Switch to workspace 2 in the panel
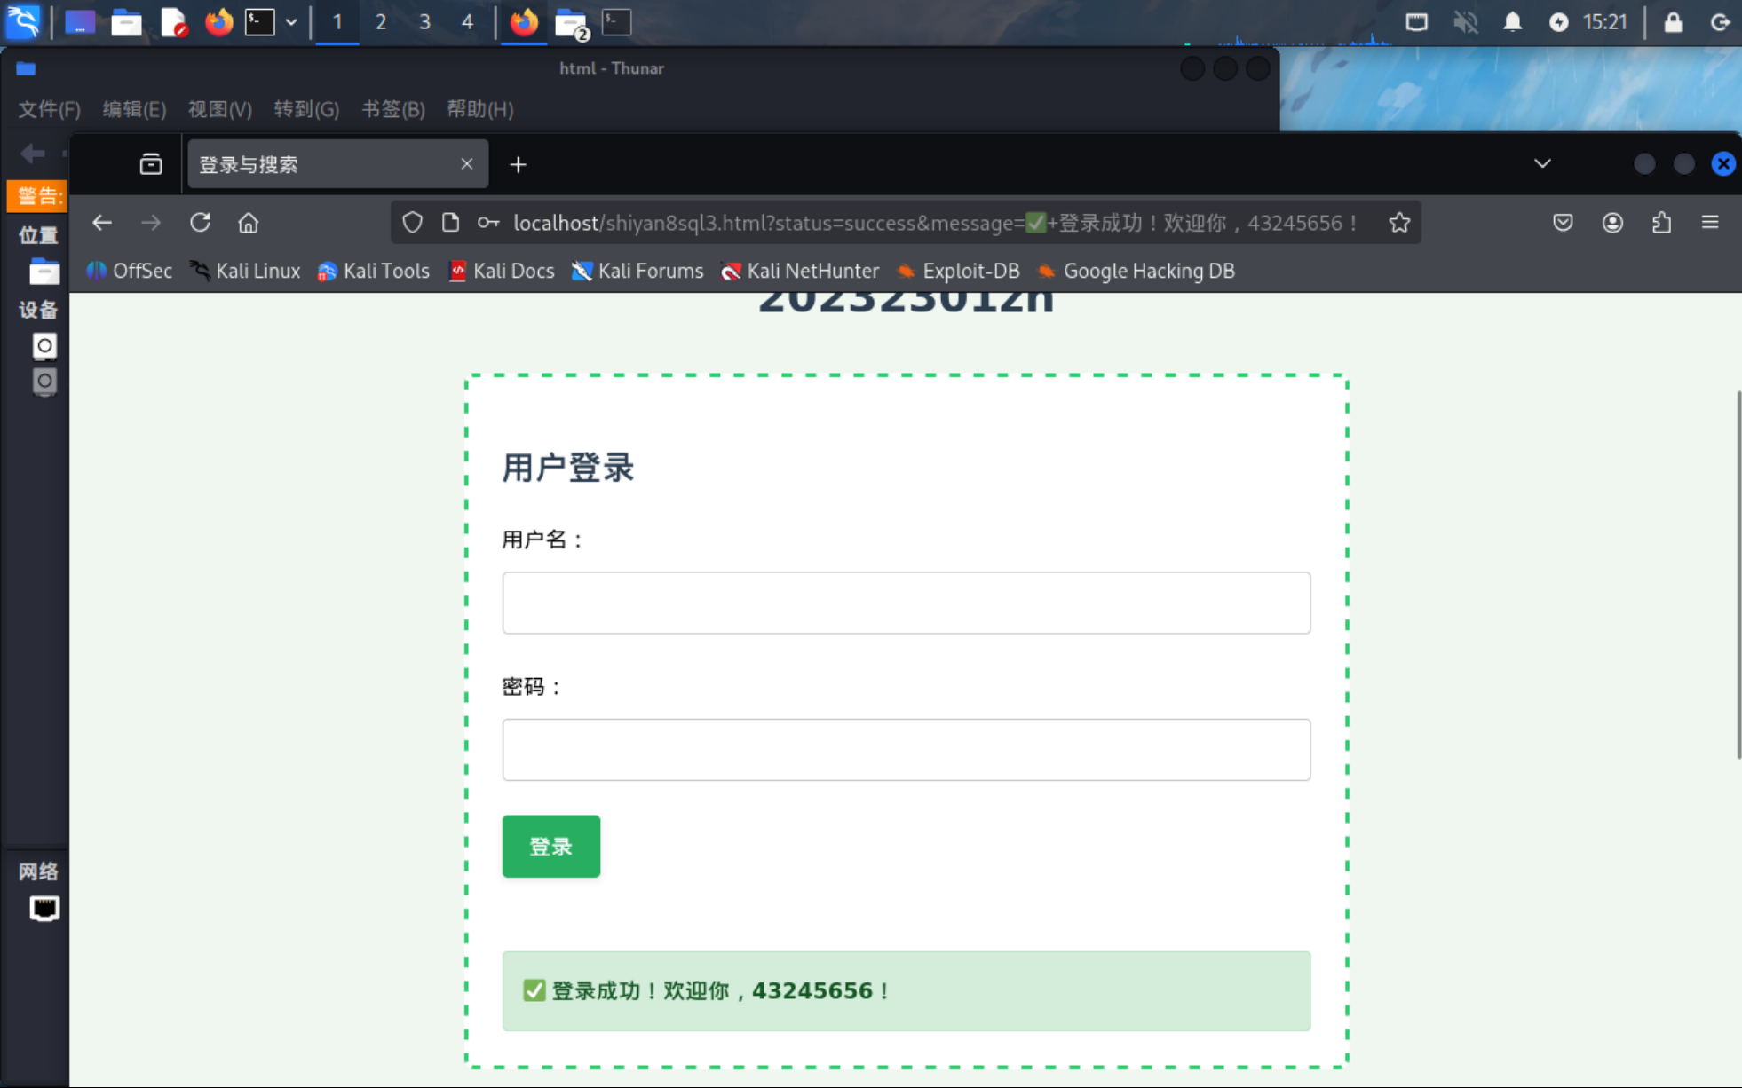The height and width of the screenshot is (1088, 1742). coord(381,22)
